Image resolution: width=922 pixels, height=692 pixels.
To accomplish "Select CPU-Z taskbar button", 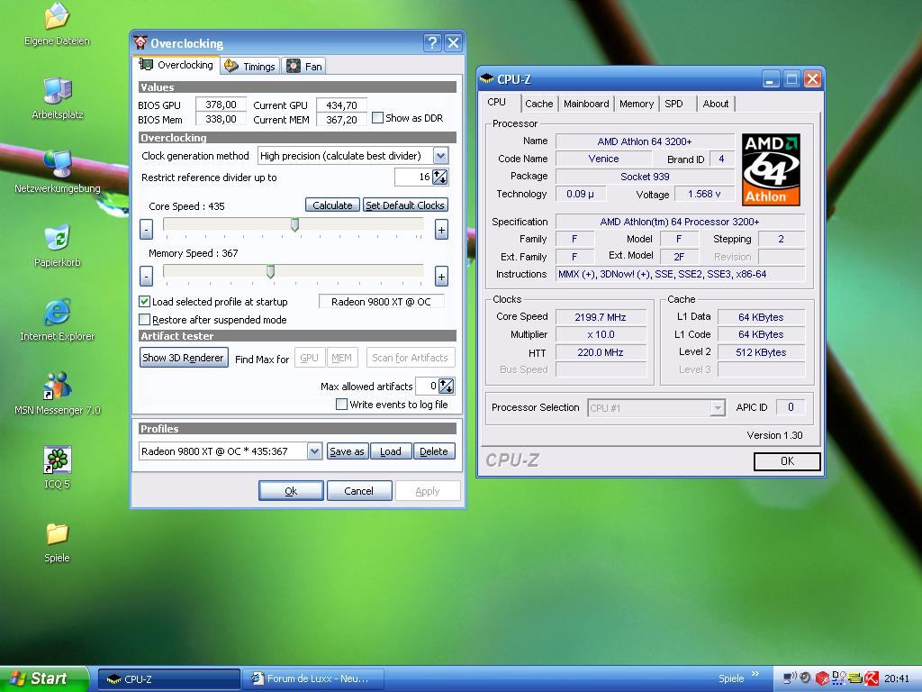I will point(168,679).
